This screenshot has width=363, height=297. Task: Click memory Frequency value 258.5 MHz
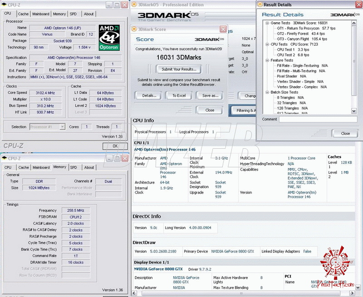76,210
